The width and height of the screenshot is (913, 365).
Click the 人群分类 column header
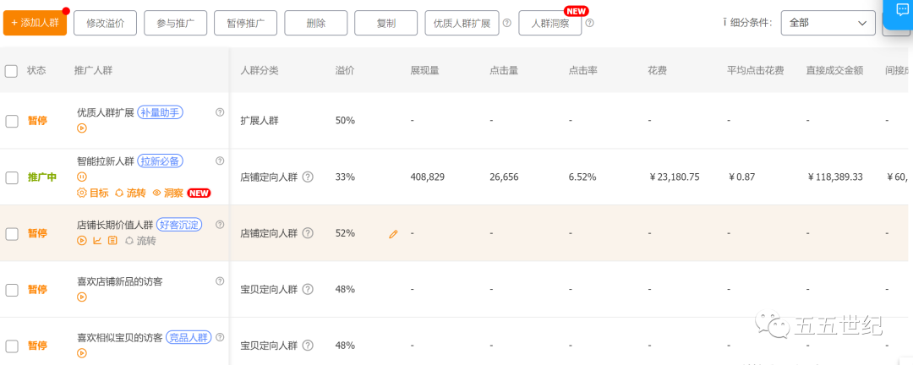pos(260,70)
